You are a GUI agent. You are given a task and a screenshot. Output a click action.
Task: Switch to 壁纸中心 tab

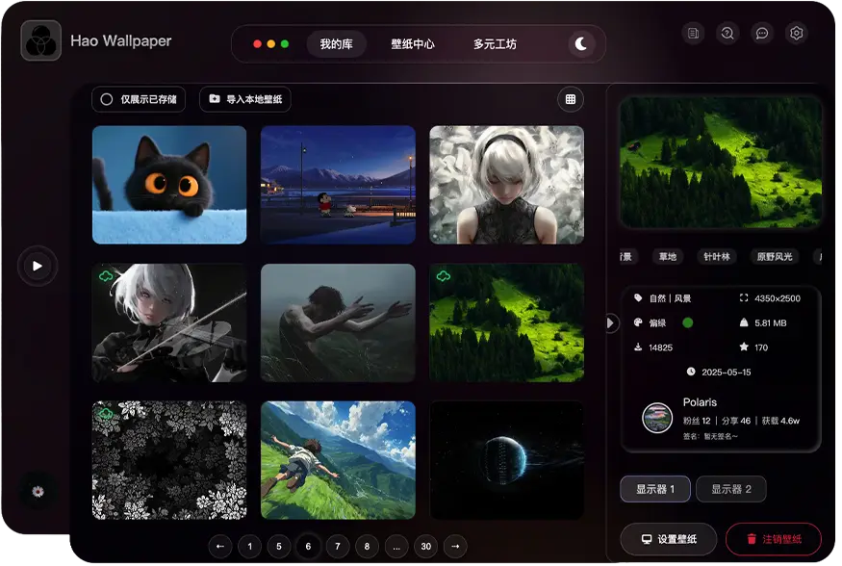[412, 44]
